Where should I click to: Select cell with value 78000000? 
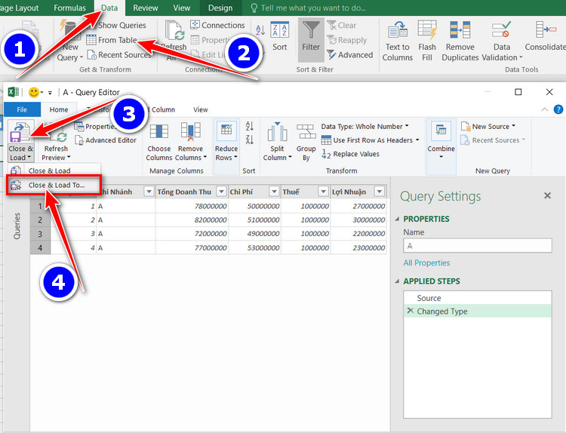pos(192,206)
